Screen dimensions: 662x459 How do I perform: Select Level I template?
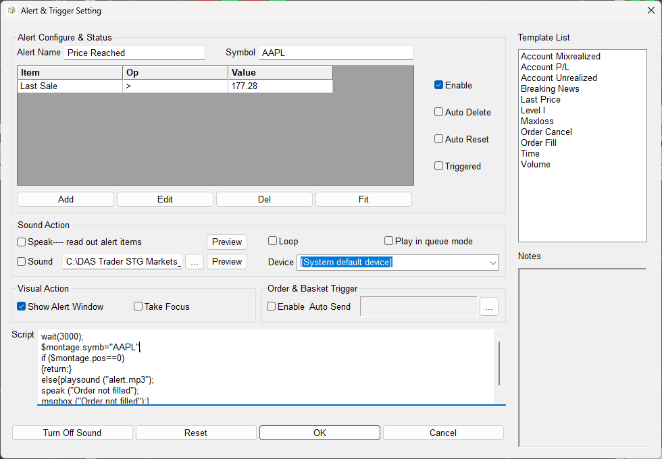533,111
